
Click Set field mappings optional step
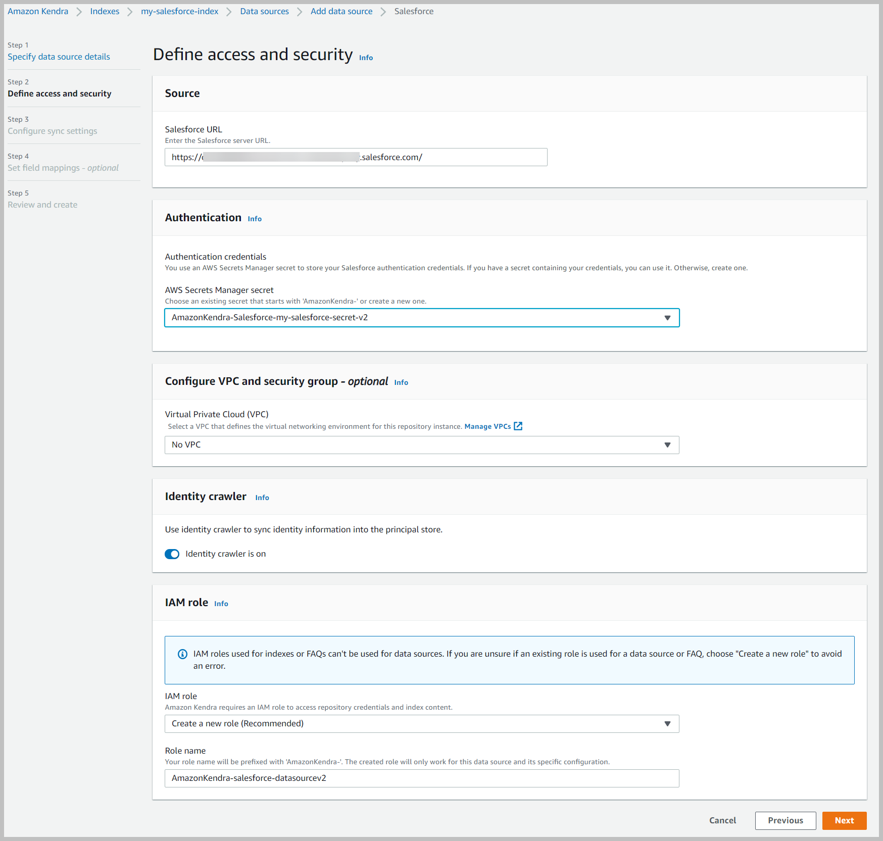coord(63,168)
